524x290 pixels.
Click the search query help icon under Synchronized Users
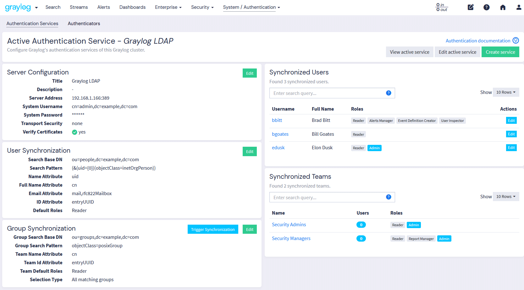pos(389,93)
